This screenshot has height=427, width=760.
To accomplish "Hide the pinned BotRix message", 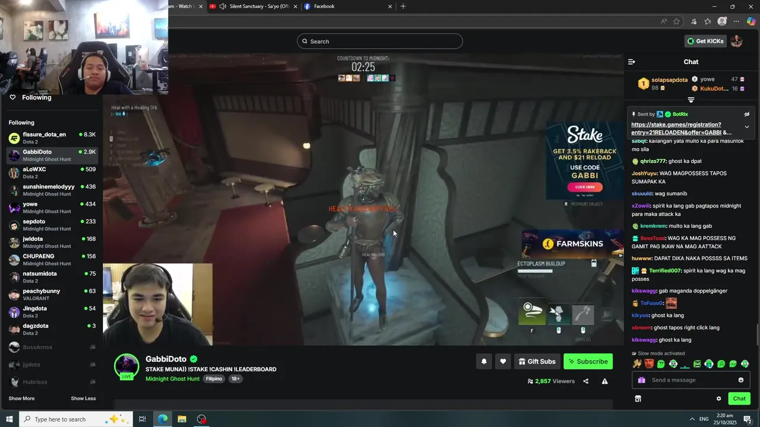I will [747, 114].
